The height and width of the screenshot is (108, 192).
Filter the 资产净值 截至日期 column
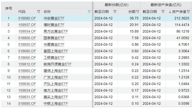163,12
